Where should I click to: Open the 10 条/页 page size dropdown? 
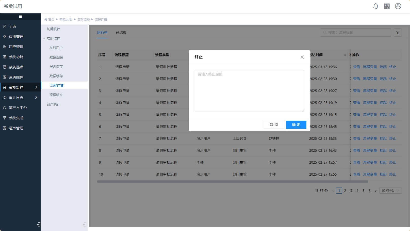point(390,191)
